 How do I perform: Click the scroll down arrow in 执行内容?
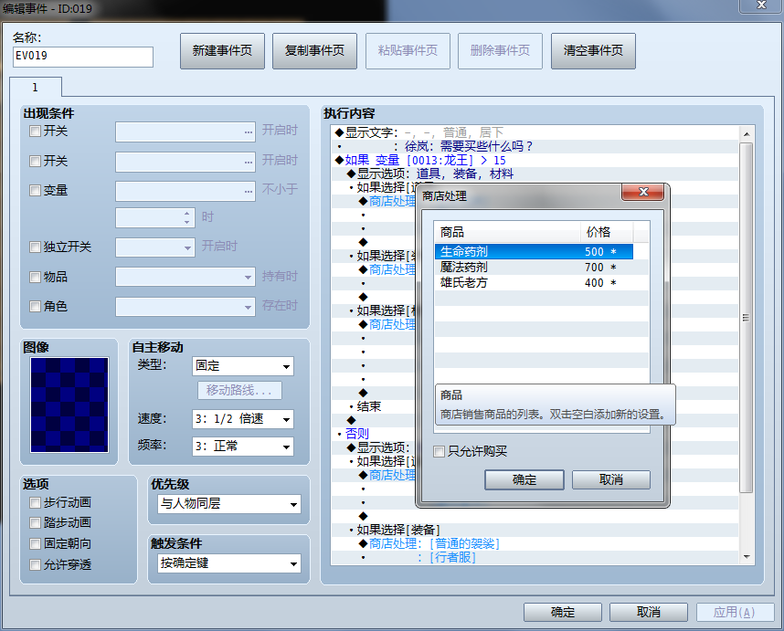pos(746,556)
